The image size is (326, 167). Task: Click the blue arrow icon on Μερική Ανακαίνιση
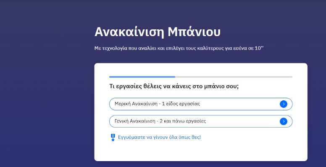pos(284,104)
